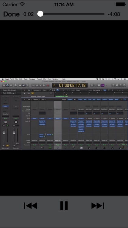Open the List Editors toolbar icon

pyautogui.click(x=113, y=85)
